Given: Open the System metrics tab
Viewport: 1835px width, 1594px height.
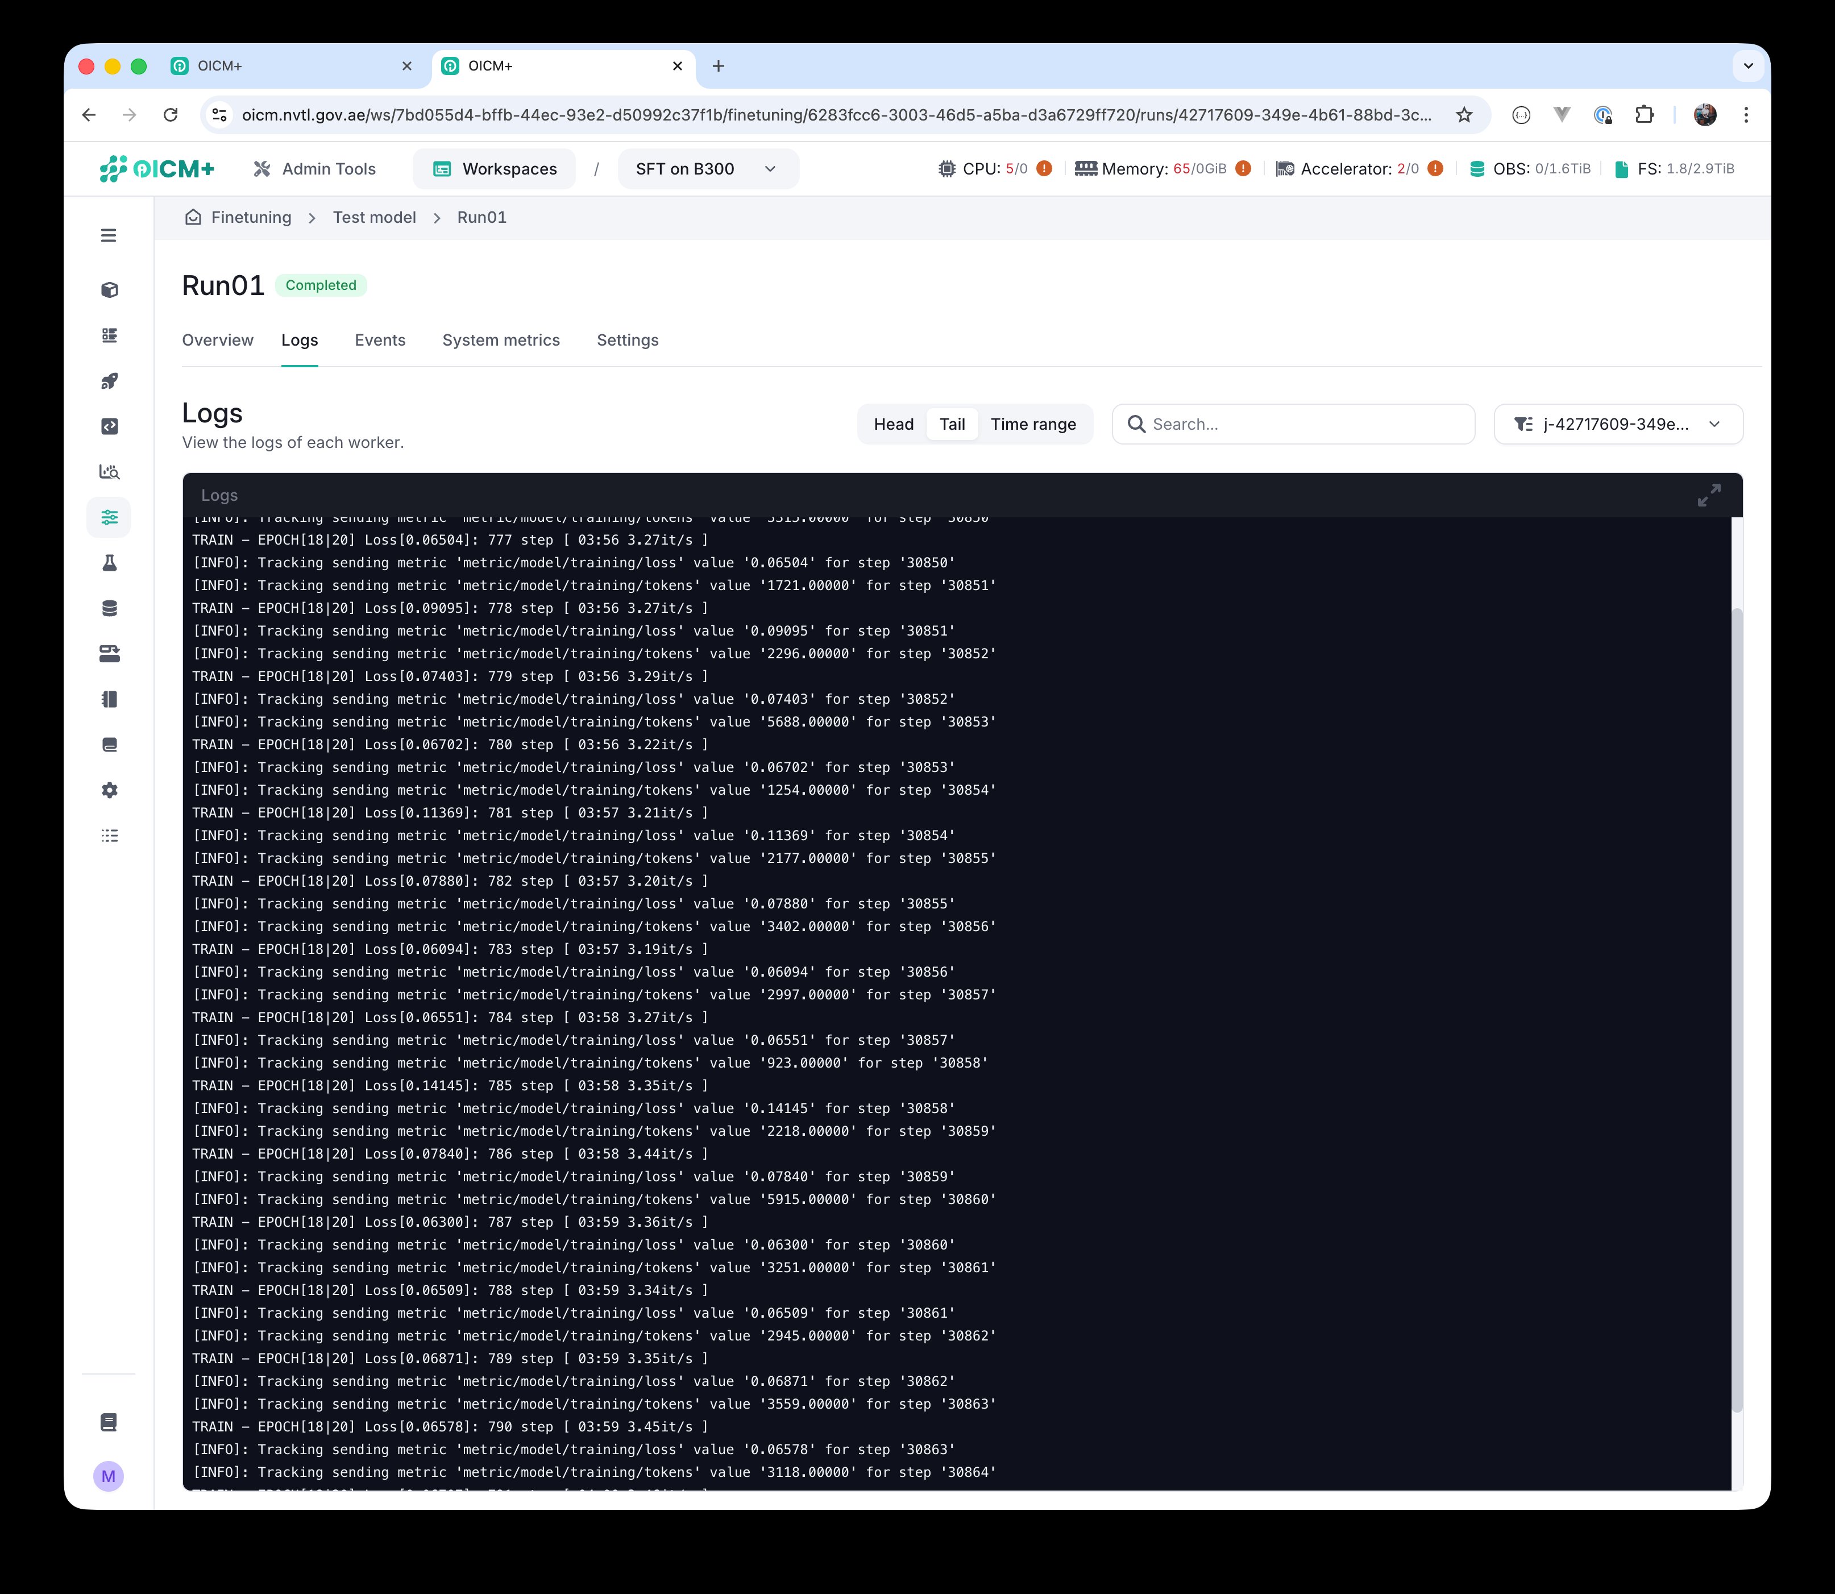Looking at the screenshot, I should coord(501,340).
